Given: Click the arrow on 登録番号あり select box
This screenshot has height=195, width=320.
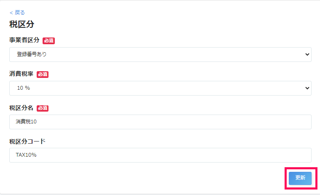Looking at the screenshot, I should (x=307, y=54).
